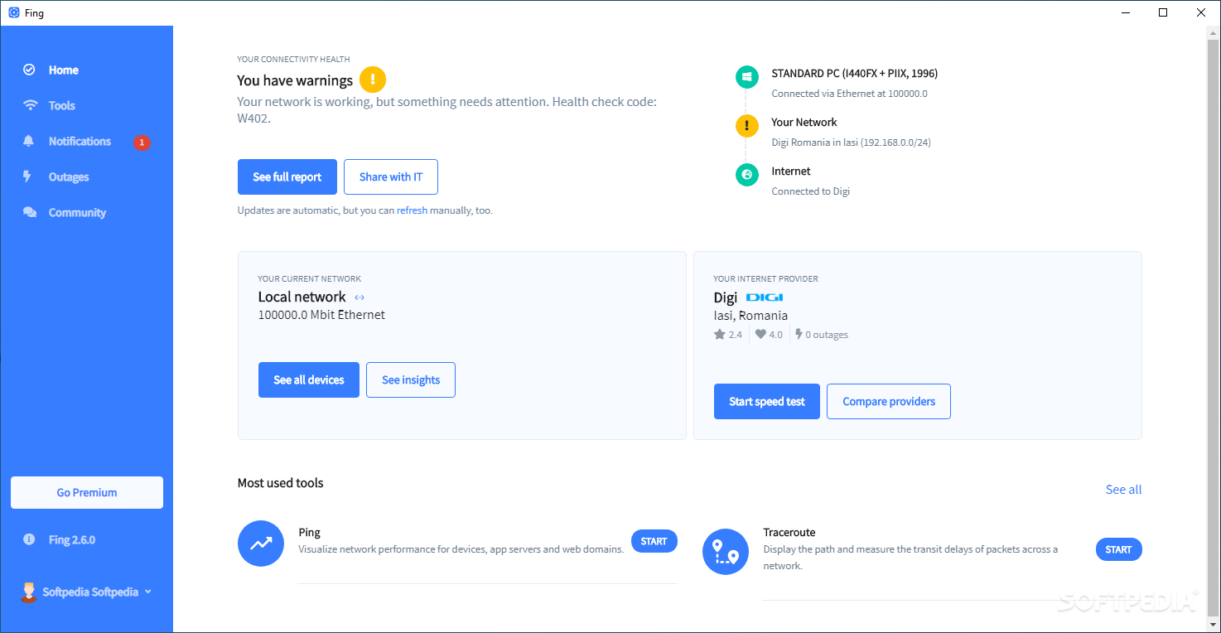Click the Home checkmark icon in sidebar
Viewport: 1221px width, 633px height.
pos(30,70)
